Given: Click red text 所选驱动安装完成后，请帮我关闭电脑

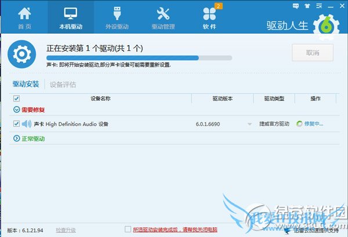Looking at the screenshot, I should coord(175,229).
